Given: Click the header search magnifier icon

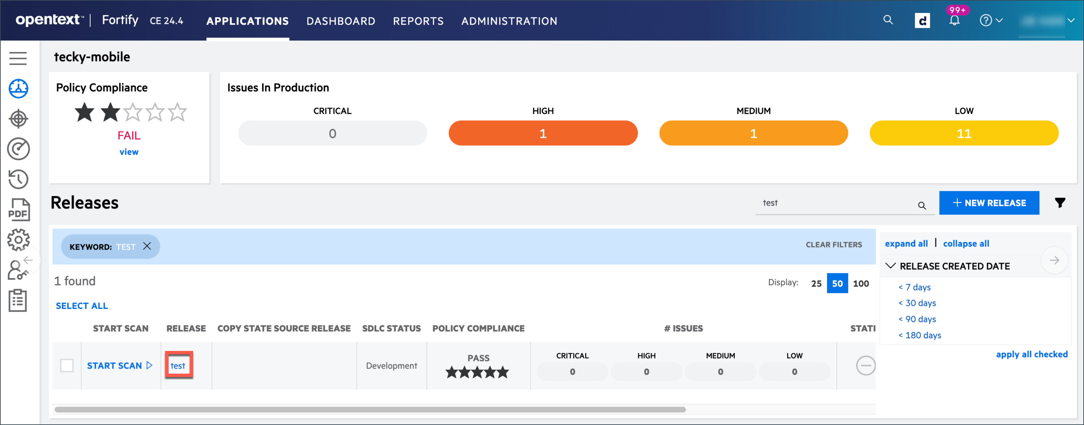Looking at the screenshot, I should pos(888,20).
